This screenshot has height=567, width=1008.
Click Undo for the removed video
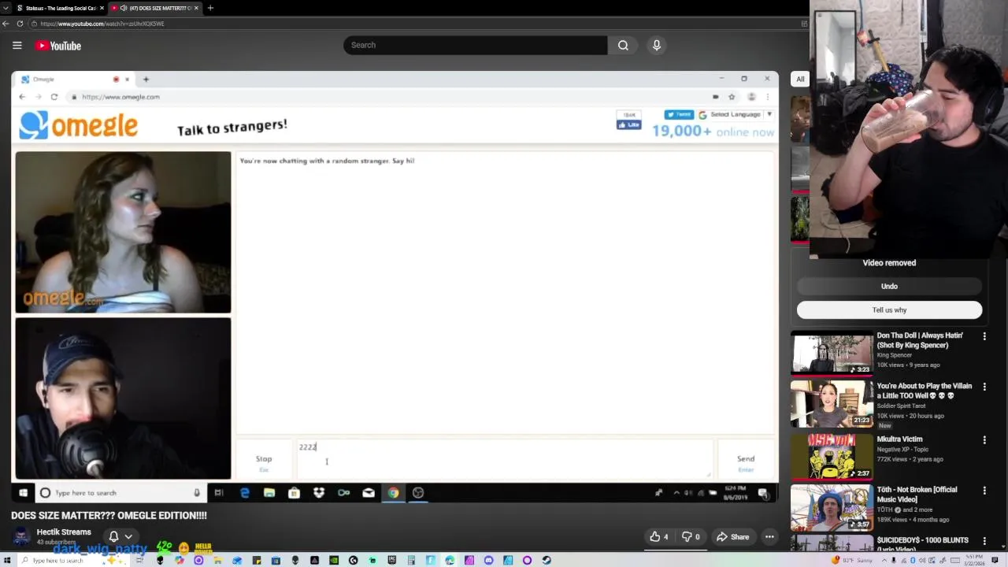pos(889,286)
